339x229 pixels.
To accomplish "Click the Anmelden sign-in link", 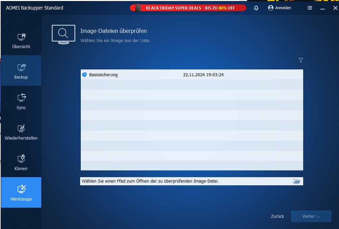I will click(x=283, y=8).
